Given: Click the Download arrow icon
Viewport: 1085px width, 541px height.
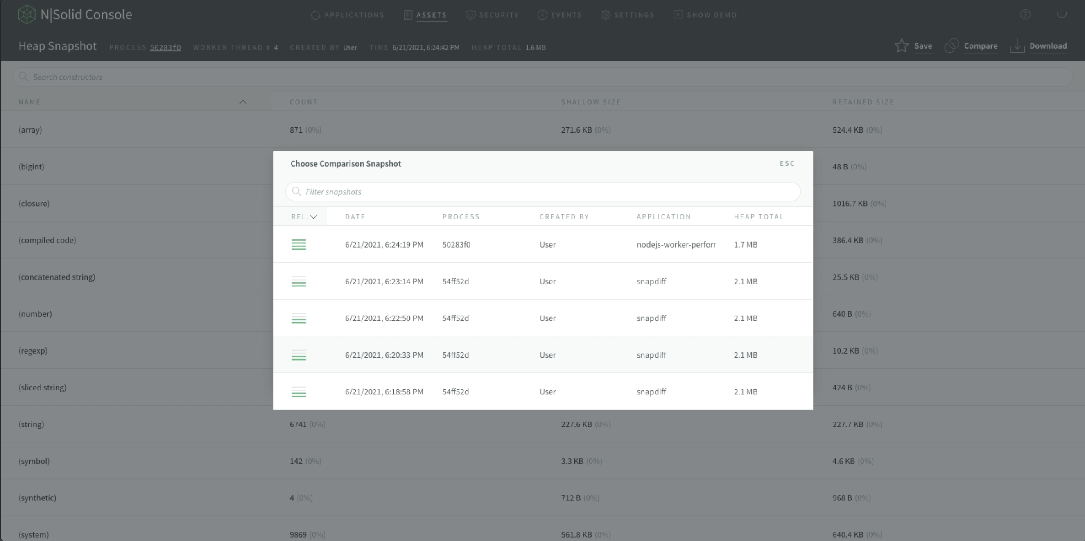Looking at the screenshot, I should (1017, 45).
